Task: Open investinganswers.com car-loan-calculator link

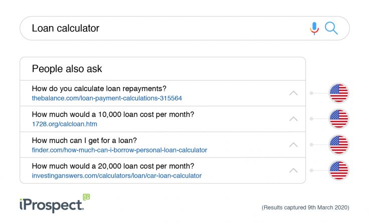Action: pos(116,175)
